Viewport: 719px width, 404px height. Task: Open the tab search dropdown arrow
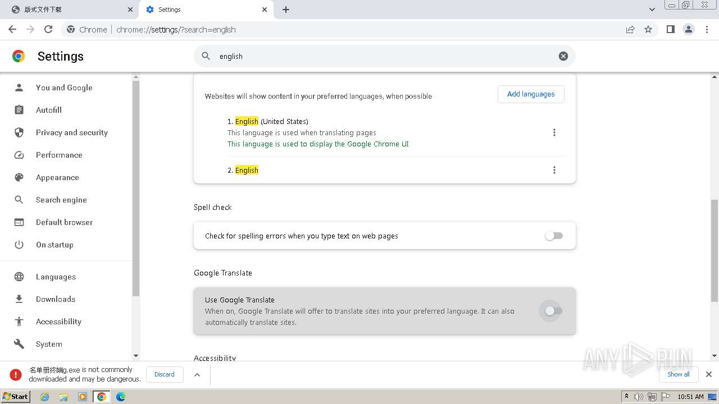(652, 10)
